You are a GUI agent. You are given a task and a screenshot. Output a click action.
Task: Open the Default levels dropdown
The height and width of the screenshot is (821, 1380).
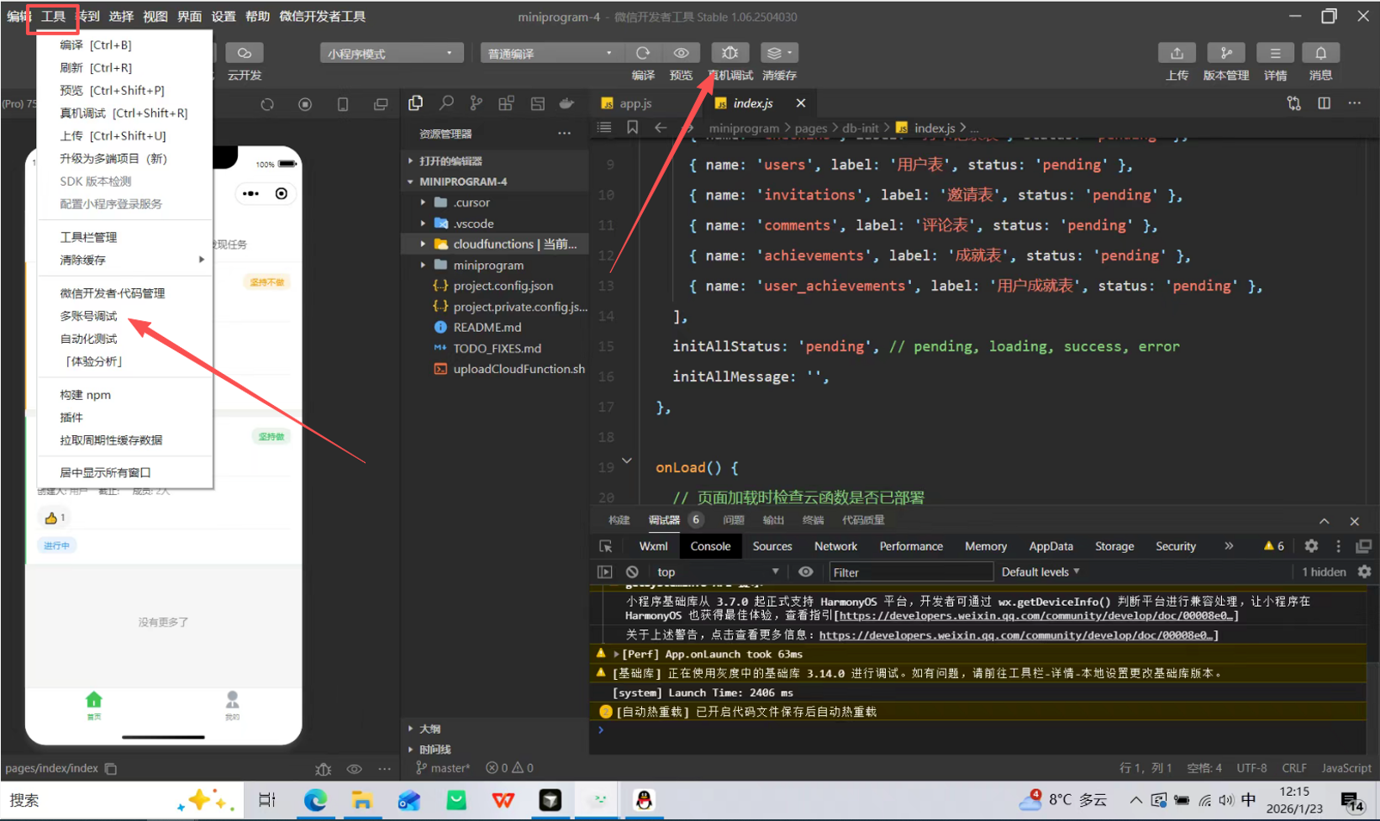[x=1040, y=572]
